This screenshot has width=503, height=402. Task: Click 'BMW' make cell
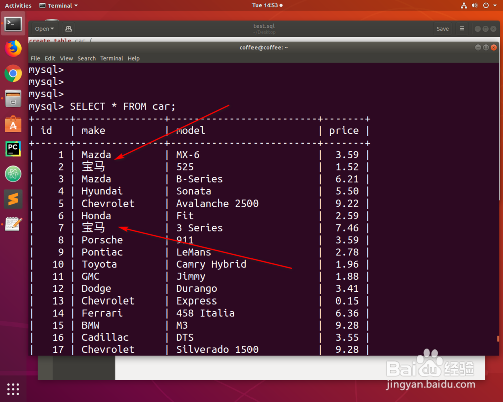[90, 326]
